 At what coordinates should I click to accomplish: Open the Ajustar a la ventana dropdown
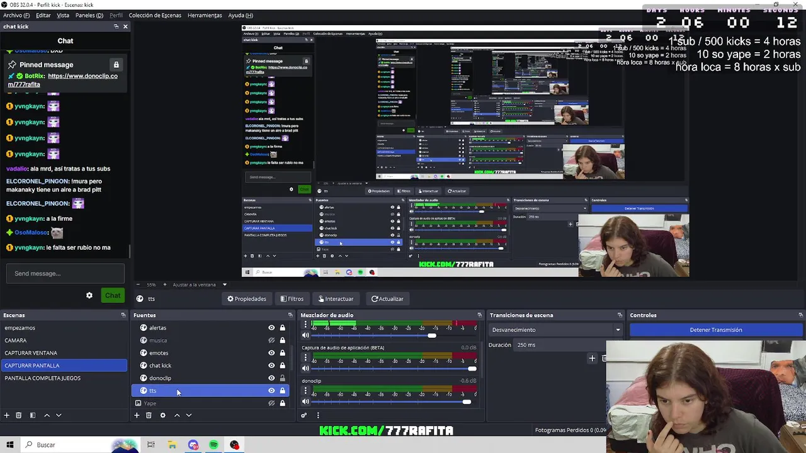[x=200, y=284]
